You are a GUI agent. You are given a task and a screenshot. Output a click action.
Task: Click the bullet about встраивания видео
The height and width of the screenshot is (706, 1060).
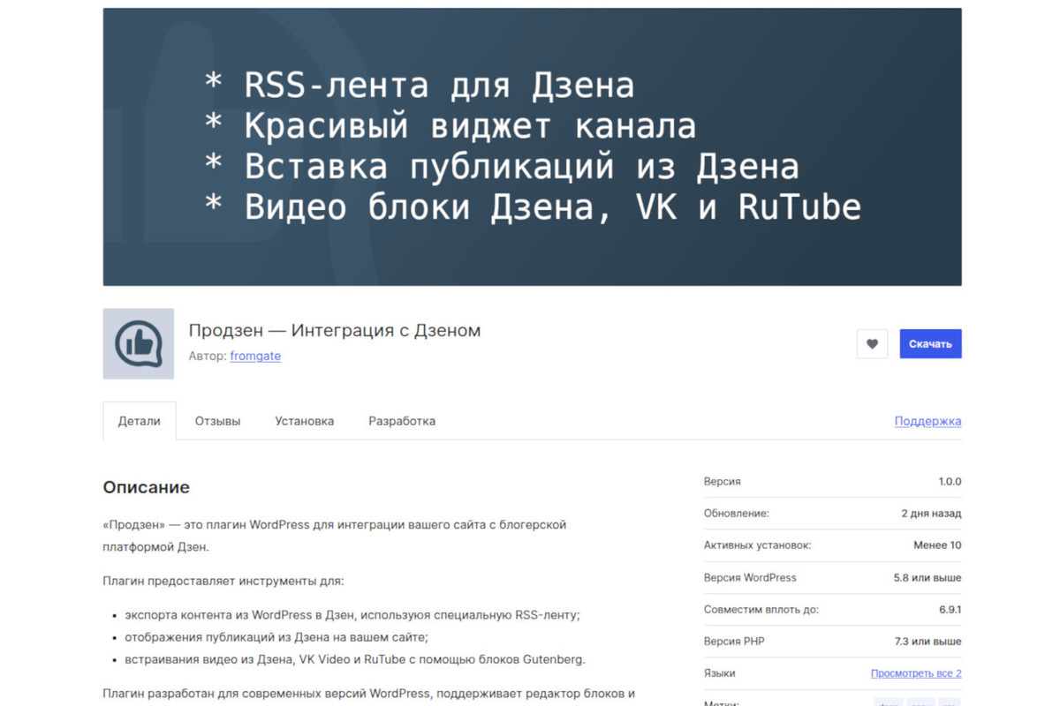355,659
